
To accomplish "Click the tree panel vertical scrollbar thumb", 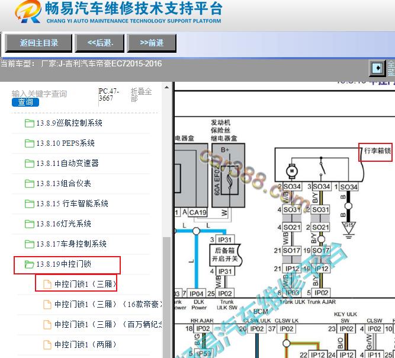I will 166,297.
